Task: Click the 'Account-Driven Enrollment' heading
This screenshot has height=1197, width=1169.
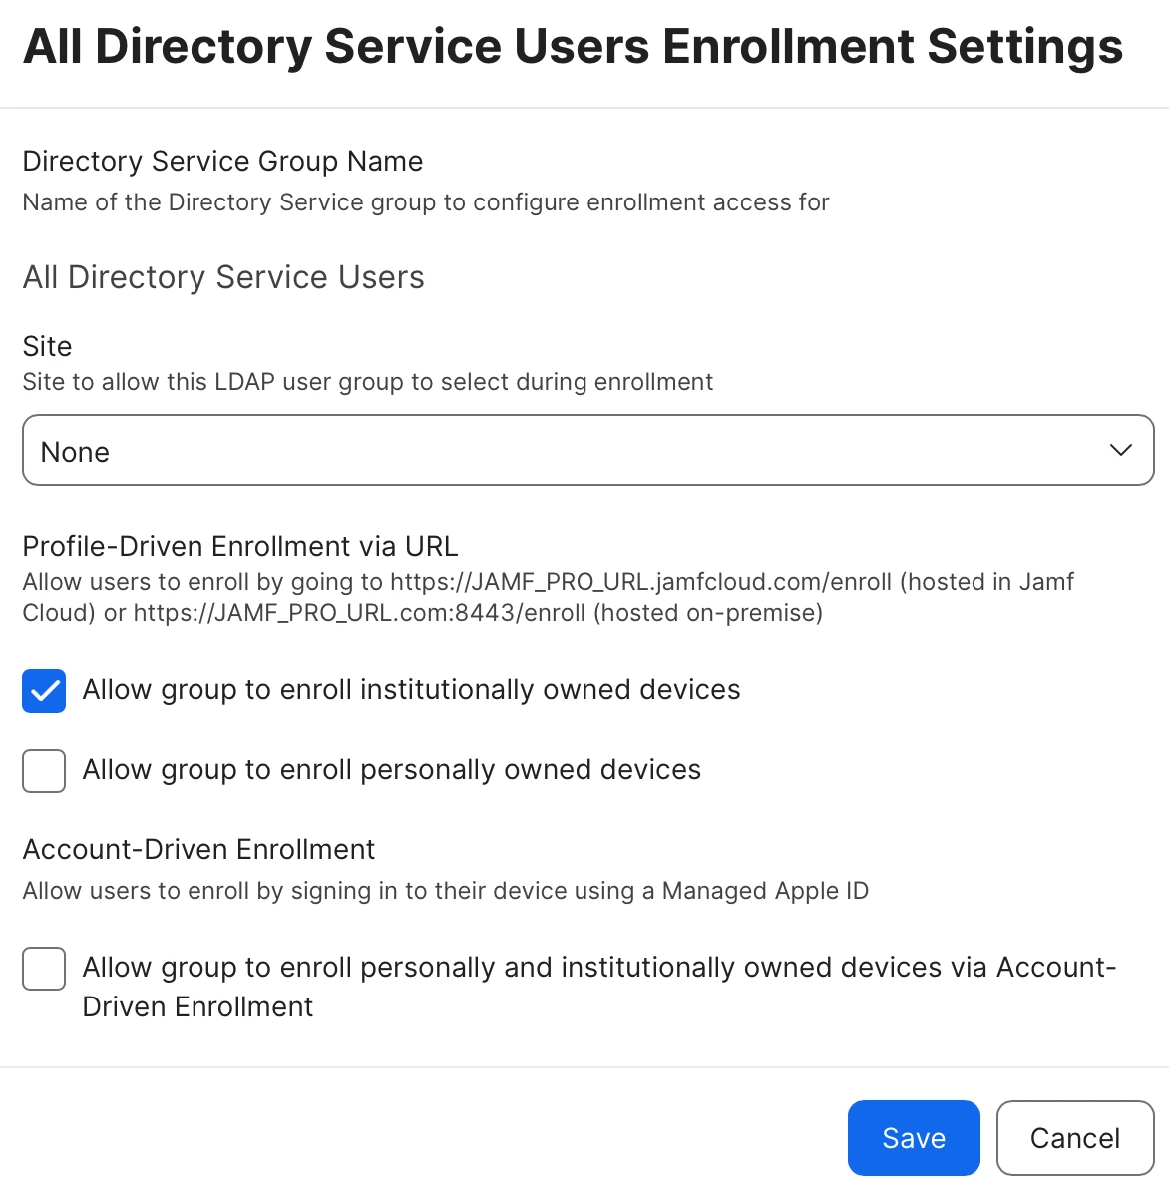Action: pyautogui.click(x=198, y=849)
